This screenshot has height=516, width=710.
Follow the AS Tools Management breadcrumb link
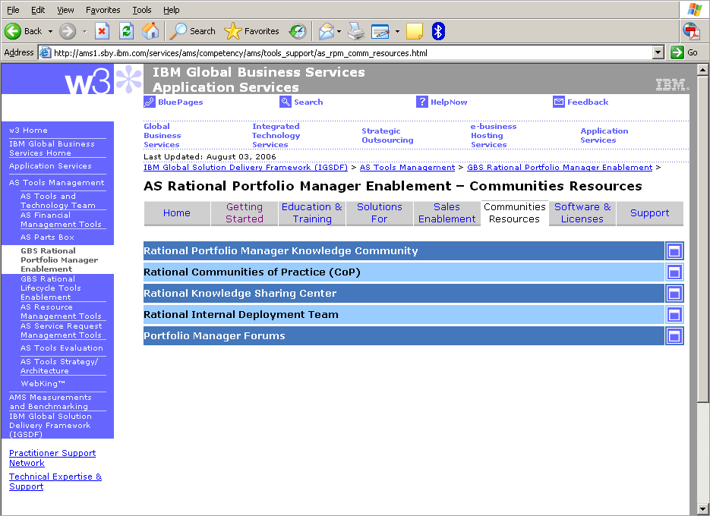click(x=407, y=168)
